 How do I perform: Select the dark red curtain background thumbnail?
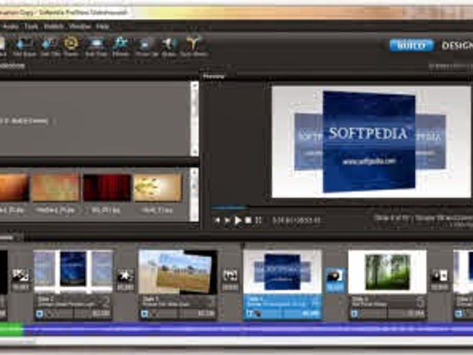click(x=107, y=188)
